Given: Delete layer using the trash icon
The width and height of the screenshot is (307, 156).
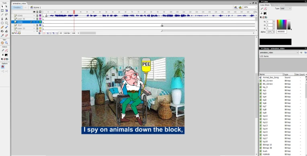Looking at the screenshot, I should [39, 33].
